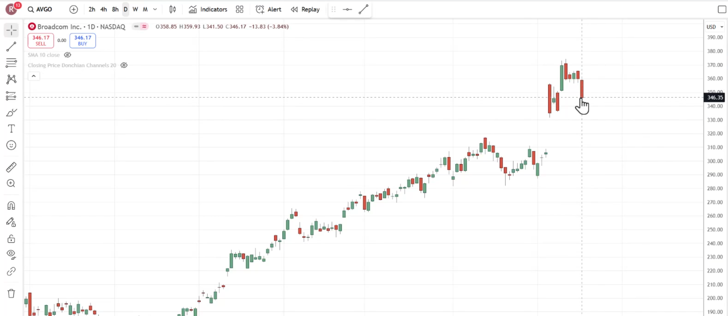Click the 346.17 SELL button
Image resolution: width=728 pixels, height=316 pixels.
41,41
